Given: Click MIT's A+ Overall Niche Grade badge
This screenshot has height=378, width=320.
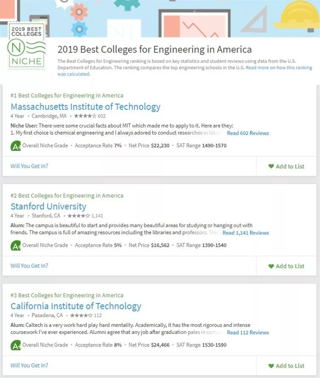Looking at the screenshot, I should tap(15, 146).
